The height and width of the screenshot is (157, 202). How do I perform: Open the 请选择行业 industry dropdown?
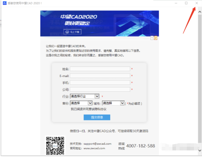tap(85, 96)
